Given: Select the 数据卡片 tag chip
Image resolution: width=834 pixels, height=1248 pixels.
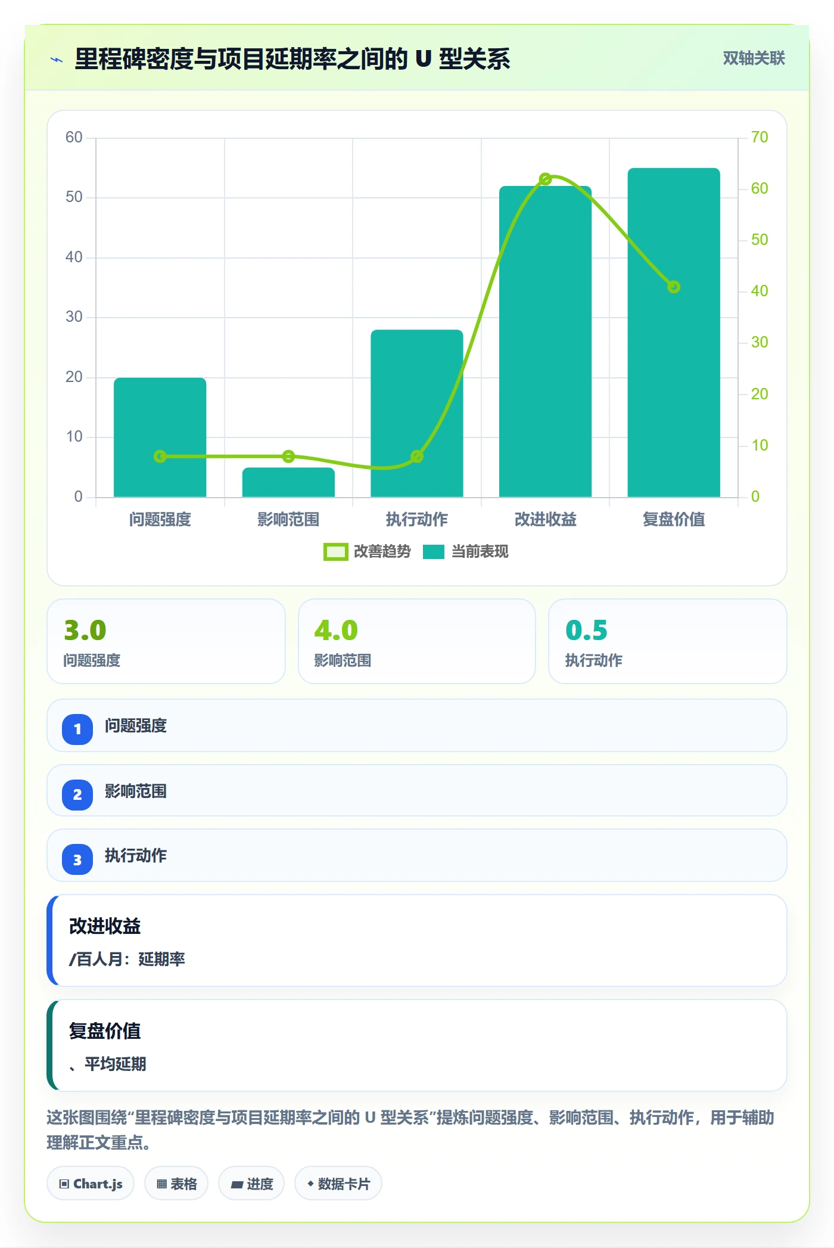Looking at the screenshot, I should point(338,1184).
